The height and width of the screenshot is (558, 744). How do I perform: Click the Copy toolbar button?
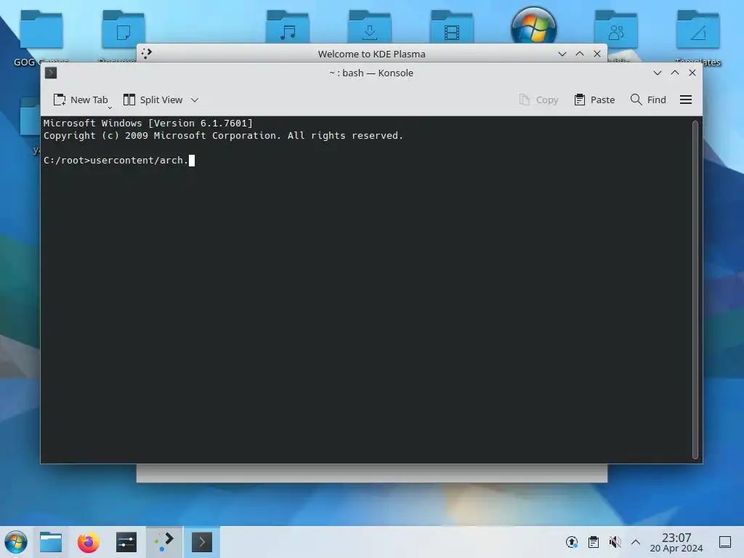(538, 100)
